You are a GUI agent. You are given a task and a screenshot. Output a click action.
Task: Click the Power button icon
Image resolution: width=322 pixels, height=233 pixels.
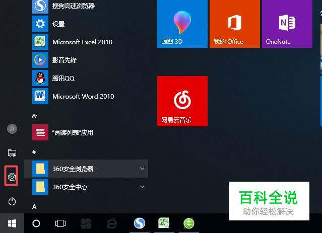click(12, 201)
